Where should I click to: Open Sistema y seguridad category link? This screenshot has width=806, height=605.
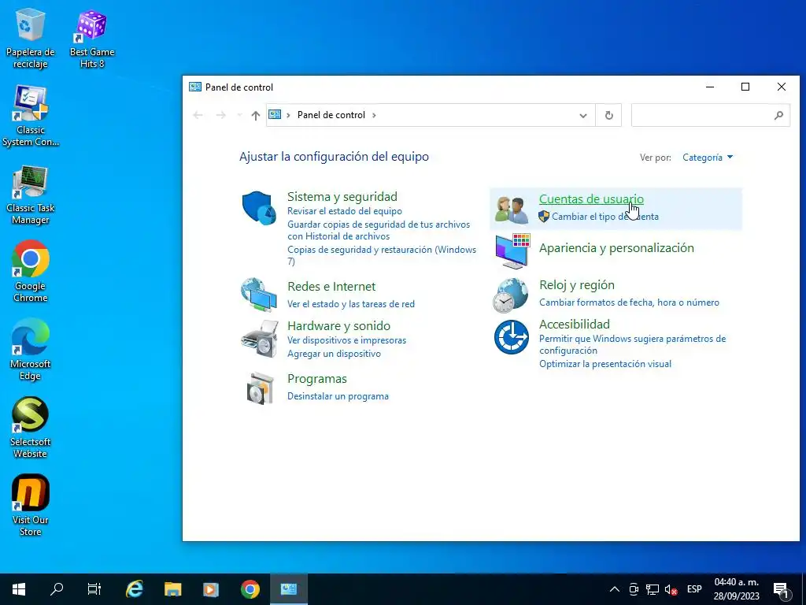[342, 196]
